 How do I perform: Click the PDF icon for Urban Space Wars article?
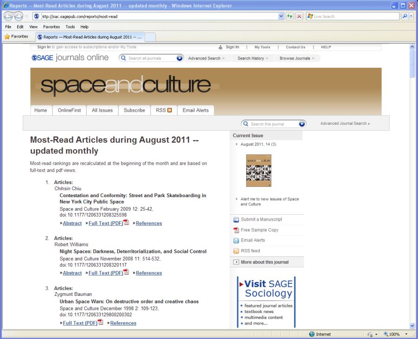click(x=100, y=322)
